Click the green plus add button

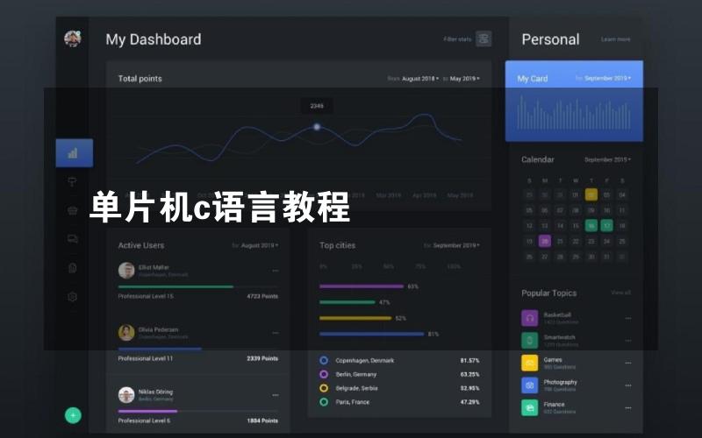click(x=73, y=415)
